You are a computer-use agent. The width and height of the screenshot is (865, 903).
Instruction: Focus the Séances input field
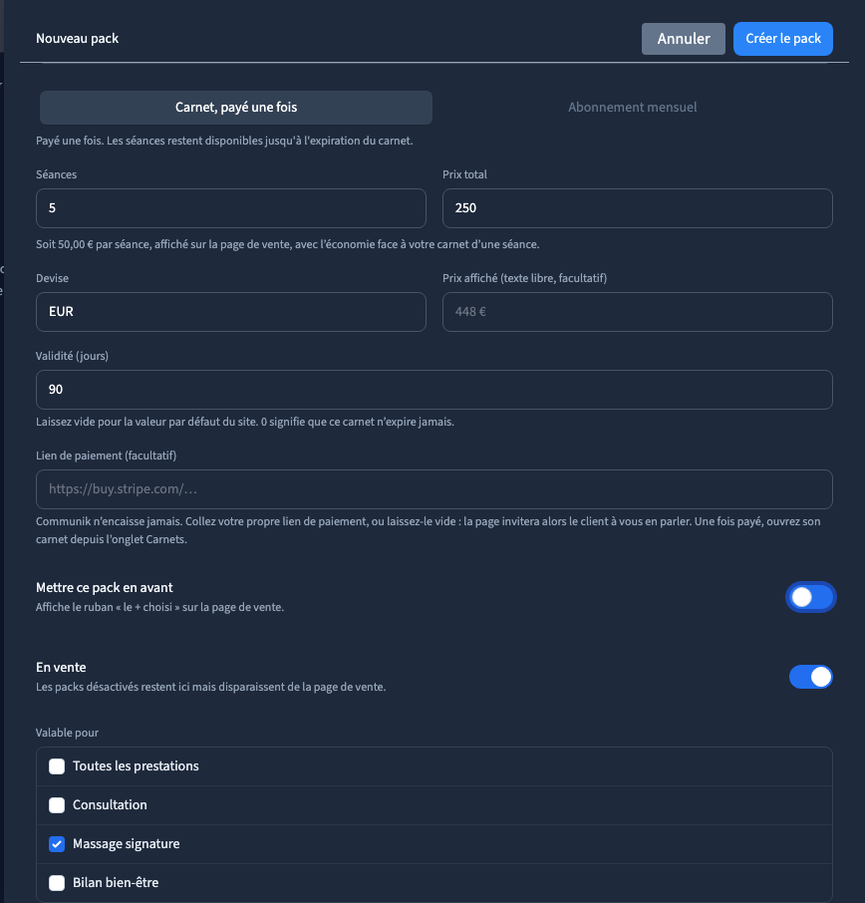(231, 208)
